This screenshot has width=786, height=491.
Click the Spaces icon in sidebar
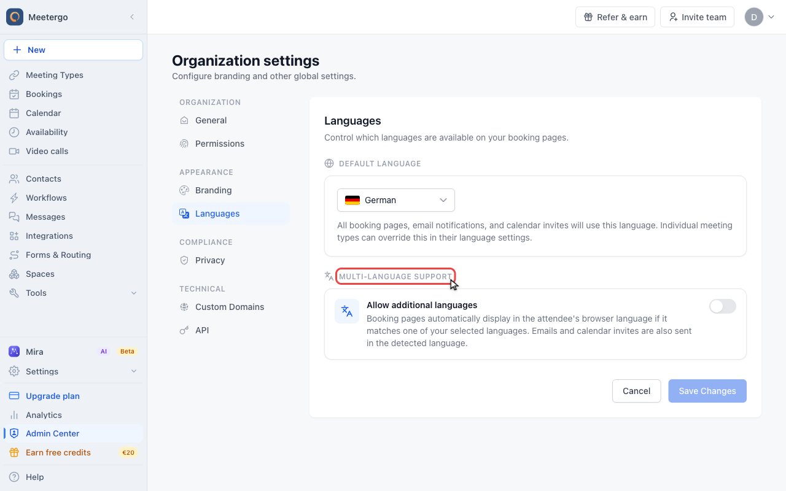[14, 274]
